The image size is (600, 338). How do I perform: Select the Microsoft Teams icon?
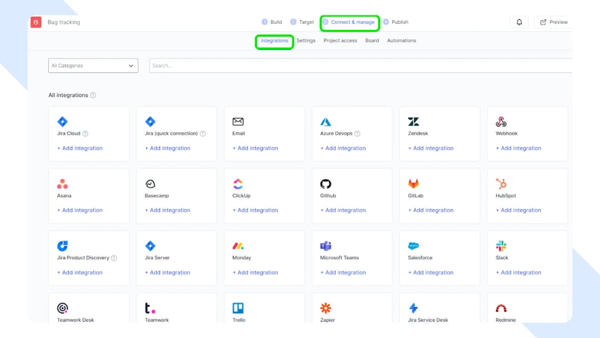click(x=326, y=246)
